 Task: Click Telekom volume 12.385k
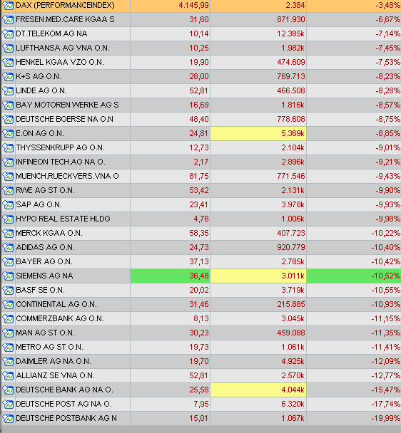[x=290, y=33]
